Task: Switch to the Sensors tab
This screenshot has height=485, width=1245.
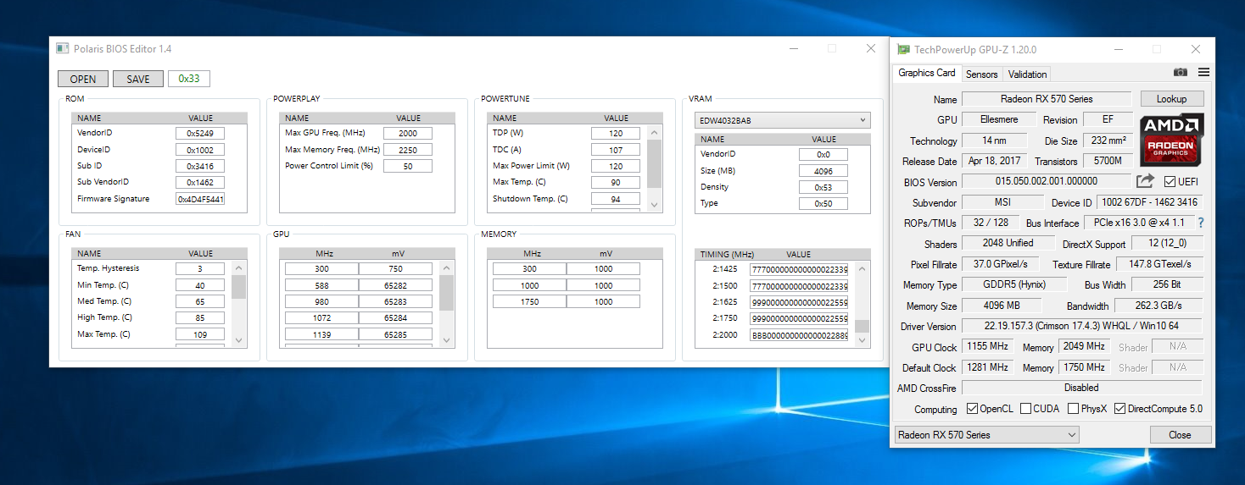Action: 982,74
